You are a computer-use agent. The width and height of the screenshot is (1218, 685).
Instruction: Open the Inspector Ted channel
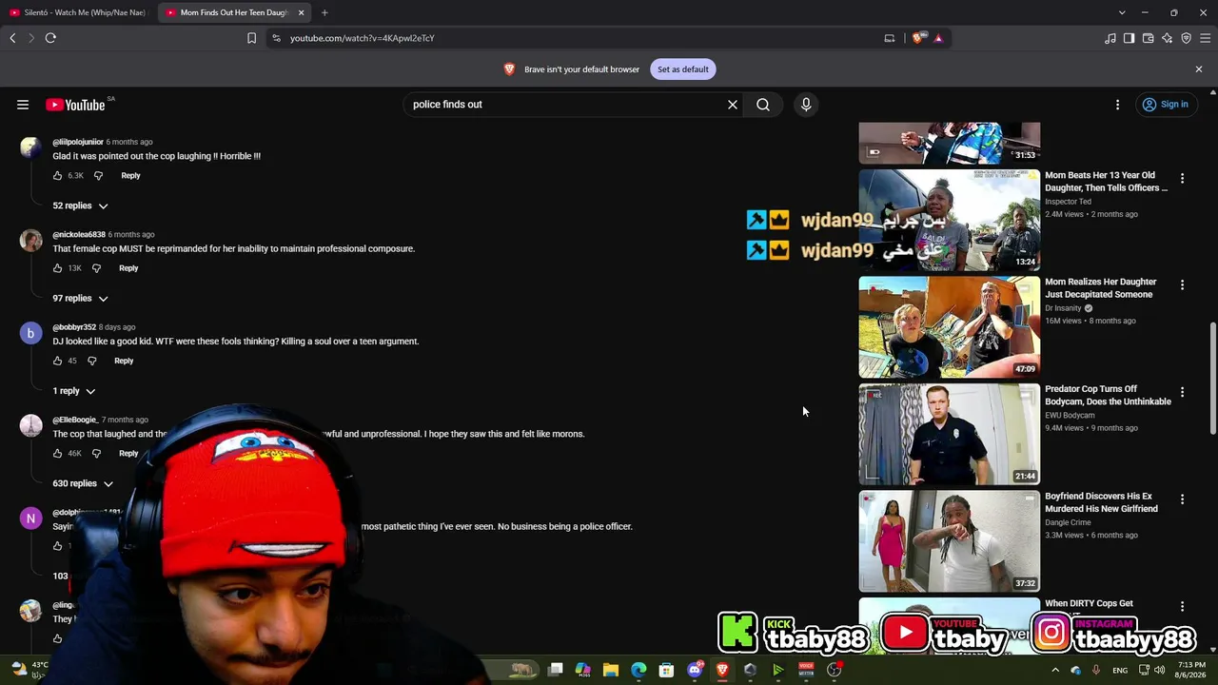1068,202
